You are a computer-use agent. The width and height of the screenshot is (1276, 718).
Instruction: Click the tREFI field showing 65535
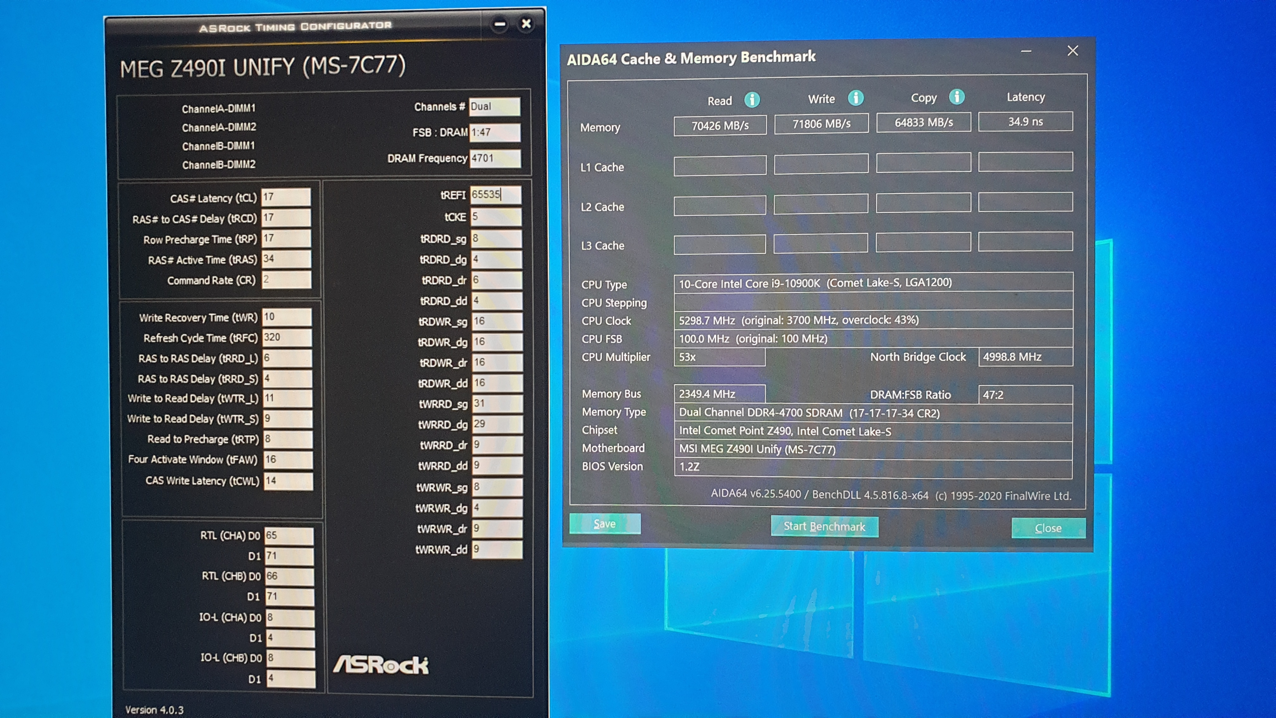pyautogui.click(x=495, y=195)
